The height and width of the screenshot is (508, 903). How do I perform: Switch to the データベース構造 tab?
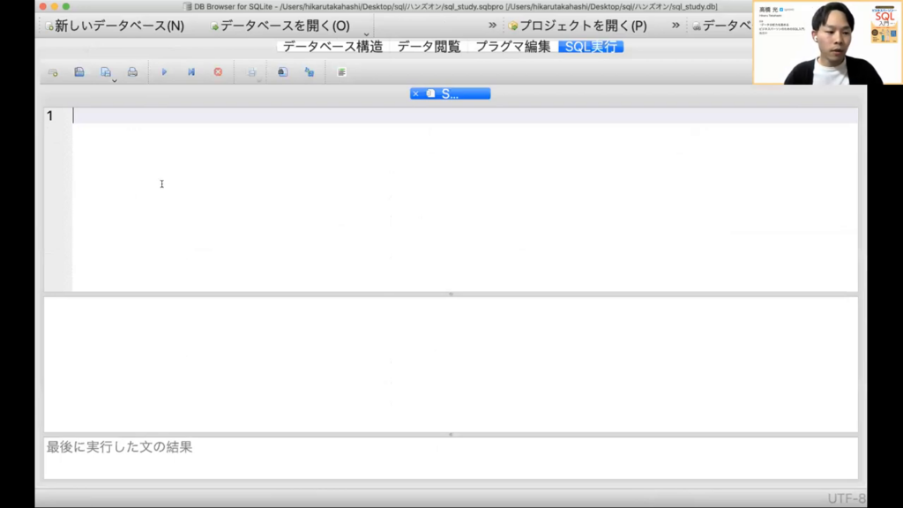tap(332, 47)
